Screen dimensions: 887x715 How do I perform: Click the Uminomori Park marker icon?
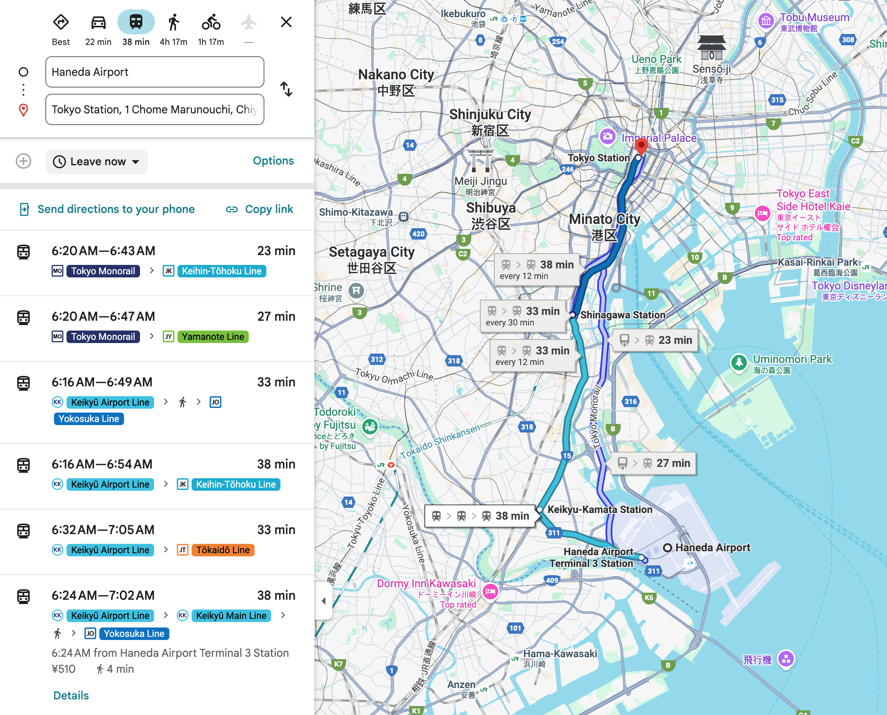(x=739, y=363)
